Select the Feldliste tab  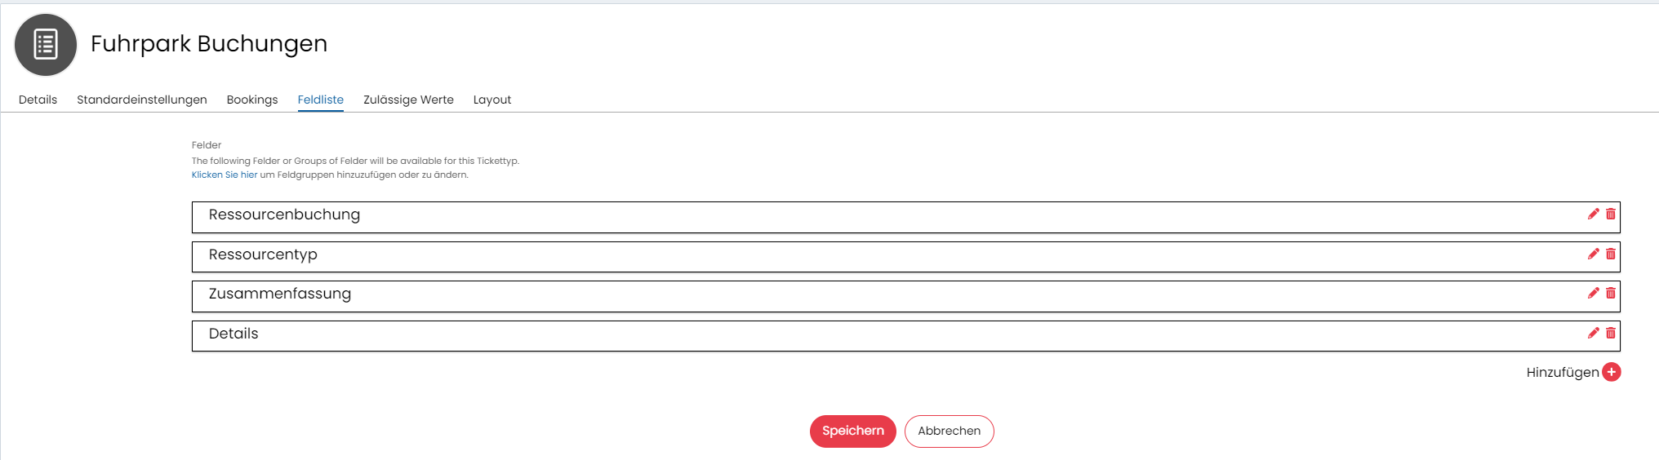320,100
